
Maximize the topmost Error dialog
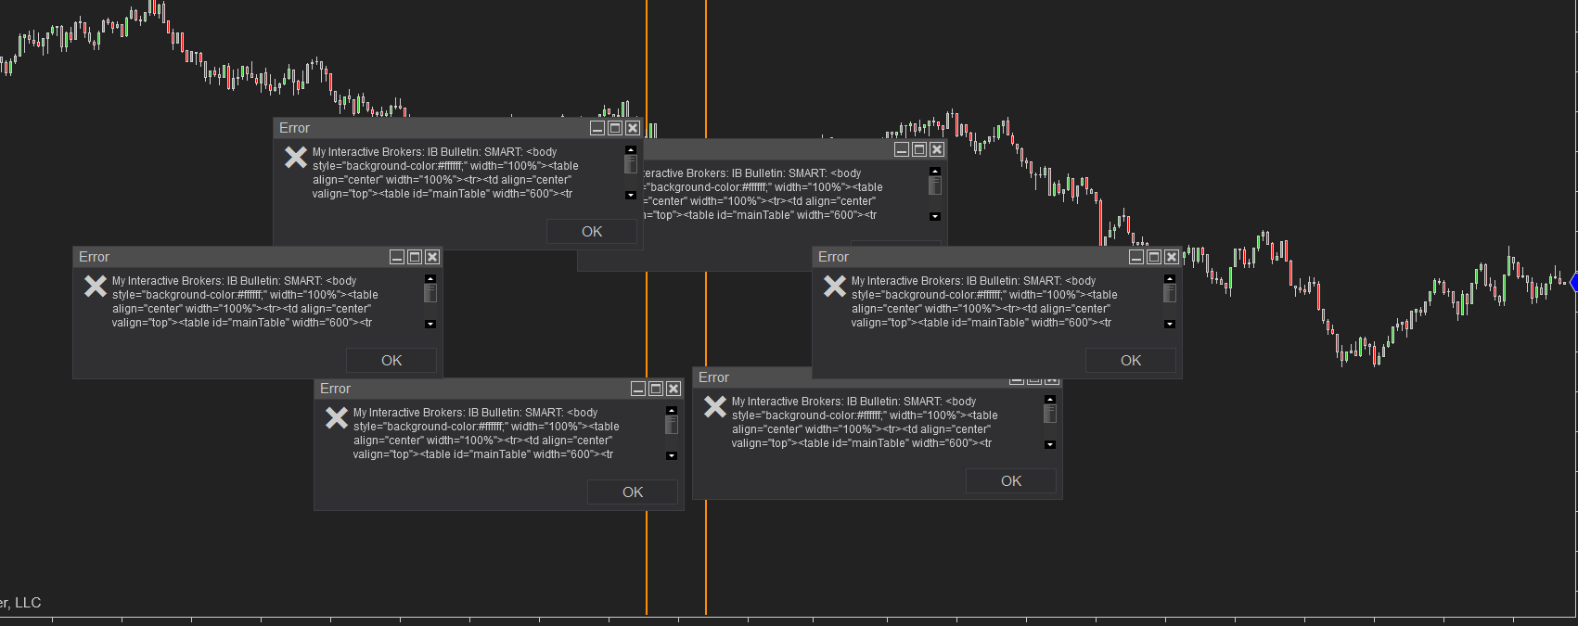click(615, 128)
